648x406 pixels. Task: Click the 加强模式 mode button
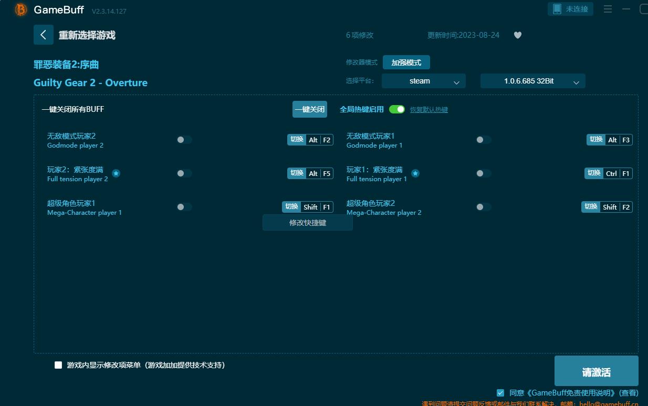pos(406,63)
